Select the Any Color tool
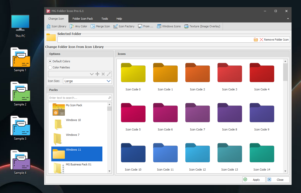Image resolution: width=301 pixels, height=193 pixels. point(78,26)
